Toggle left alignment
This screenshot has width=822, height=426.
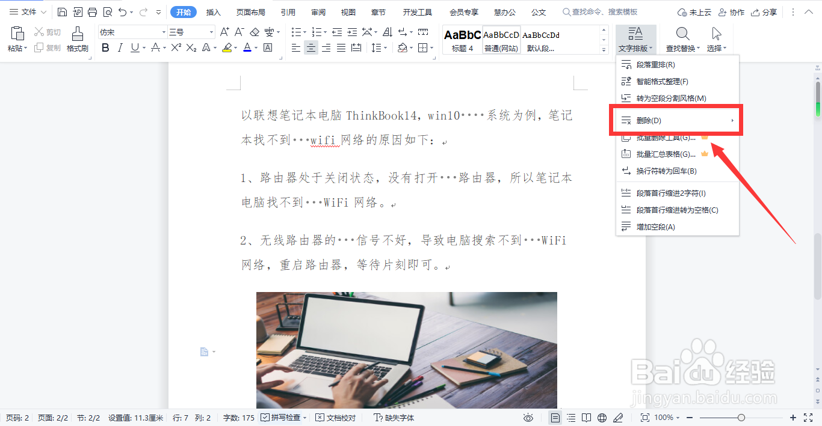click(x=296, y=48)
